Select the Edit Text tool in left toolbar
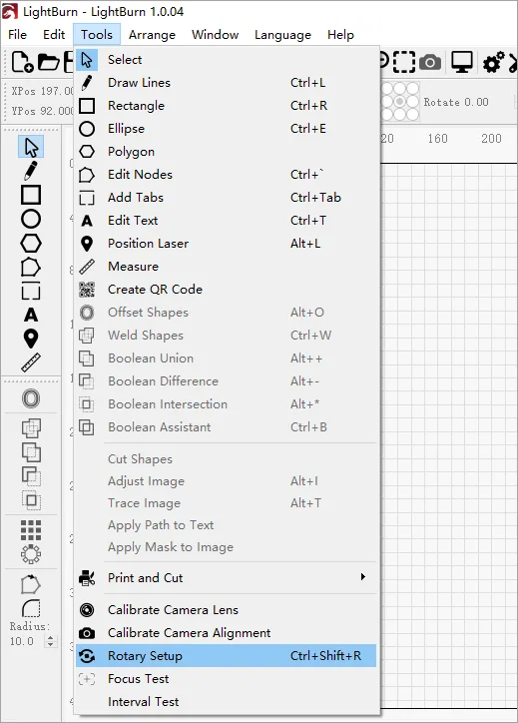This screenshot has width=518, height=723. pos(31,315)
